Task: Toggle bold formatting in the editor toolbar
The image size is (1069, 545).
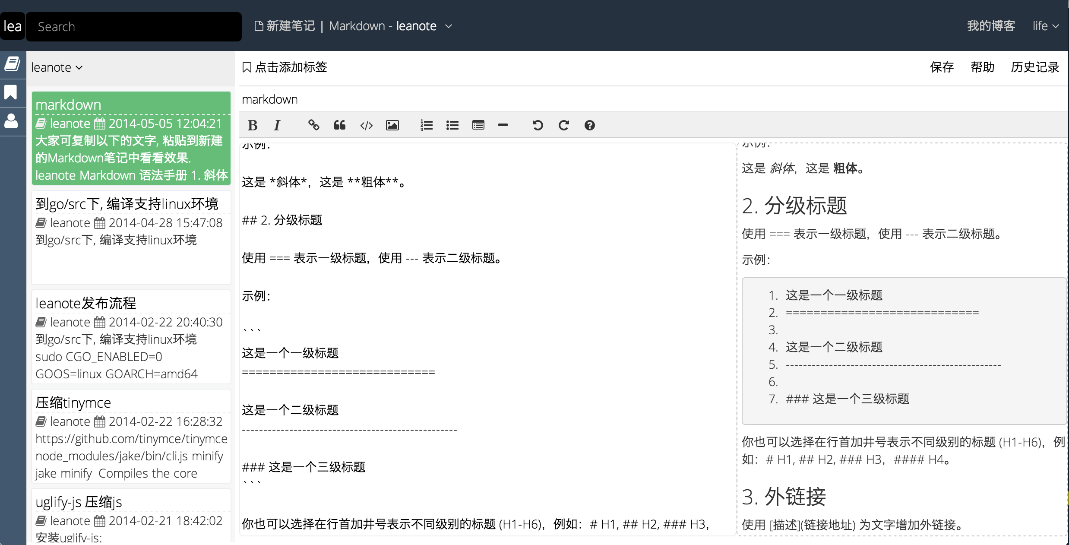Action: [x=253, y=126]
